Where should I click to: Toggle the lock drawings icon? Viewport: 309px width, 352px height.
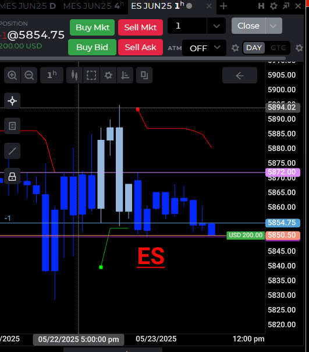tap(12, 177)
